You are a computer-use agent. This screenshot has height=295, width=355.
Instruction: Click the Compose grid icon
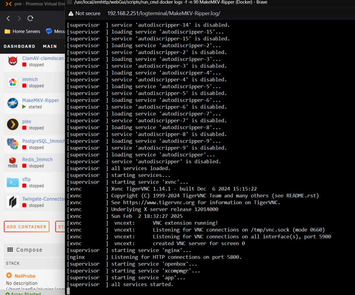click(10, 249)
